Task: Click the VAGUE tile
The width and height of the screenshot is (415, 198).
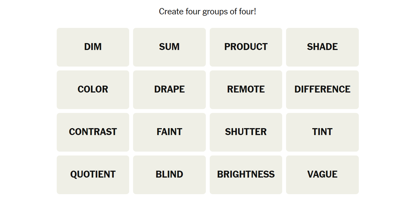Action: pyautogui.click(x=322, y=175)
